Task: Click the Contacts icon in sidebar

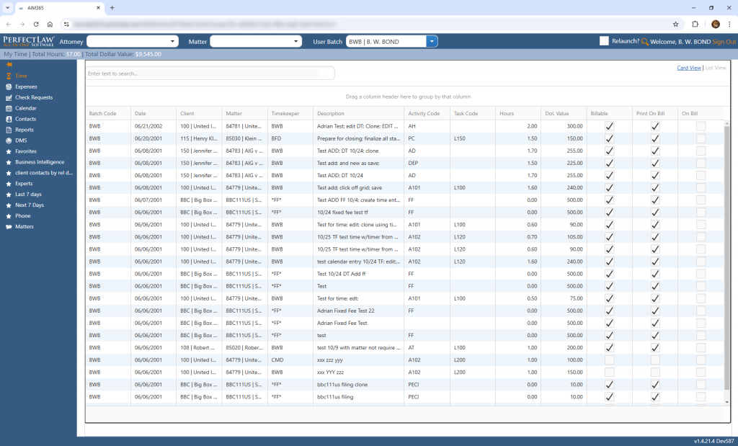Action: coord(9,119)
